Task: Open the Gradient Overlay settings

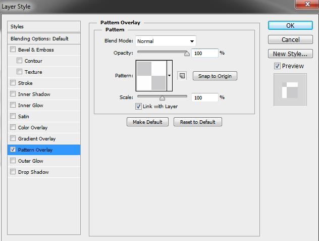Action: pyautogui.click(x=37, y=139)
